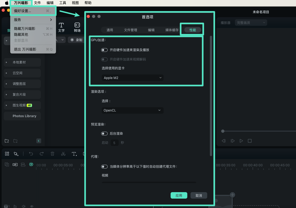Viewport: 296px width, 208px height.
Task: Click the redo arrow icon
Action: tap(42, 154)
